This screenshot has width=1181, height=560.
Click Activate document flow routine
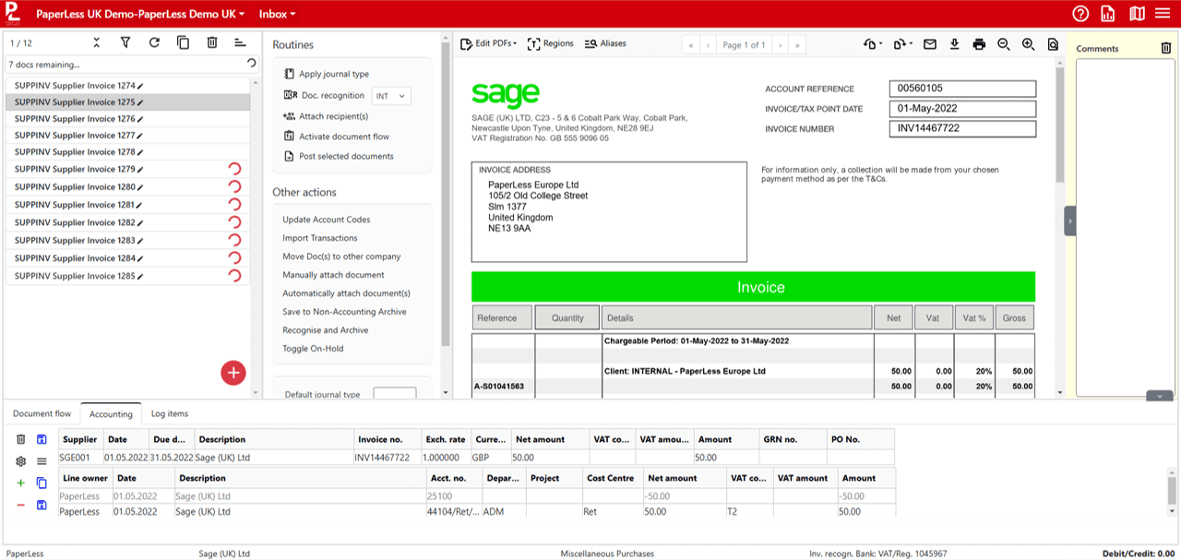coord(336,137)
